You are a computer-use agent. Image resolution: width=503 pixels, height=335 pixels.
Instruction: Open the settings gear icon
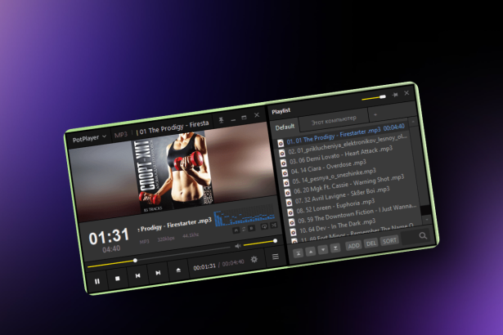pyautogui.click(x=254, y=259)
